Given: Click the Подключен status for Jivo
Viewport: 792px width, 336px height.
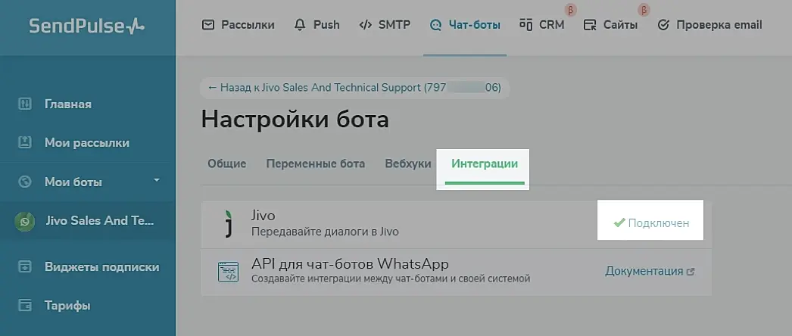Looking at the screenshot, I should point(651,223).
